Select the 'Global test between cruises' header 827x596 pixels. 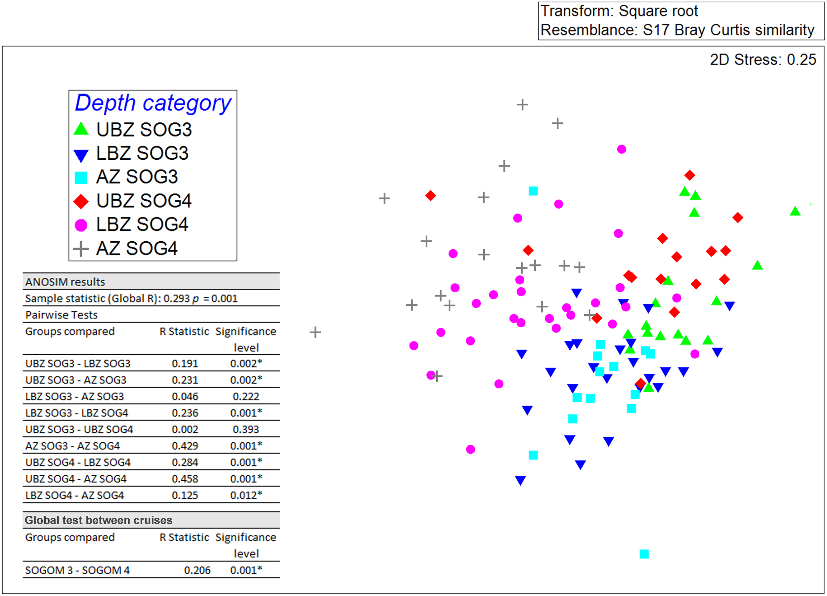click(x=99, y=520)
